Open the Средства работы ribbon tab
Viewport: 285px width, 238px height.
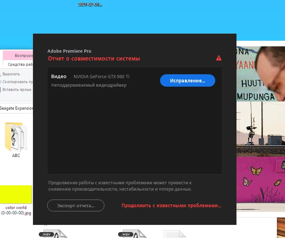point(20,64)
